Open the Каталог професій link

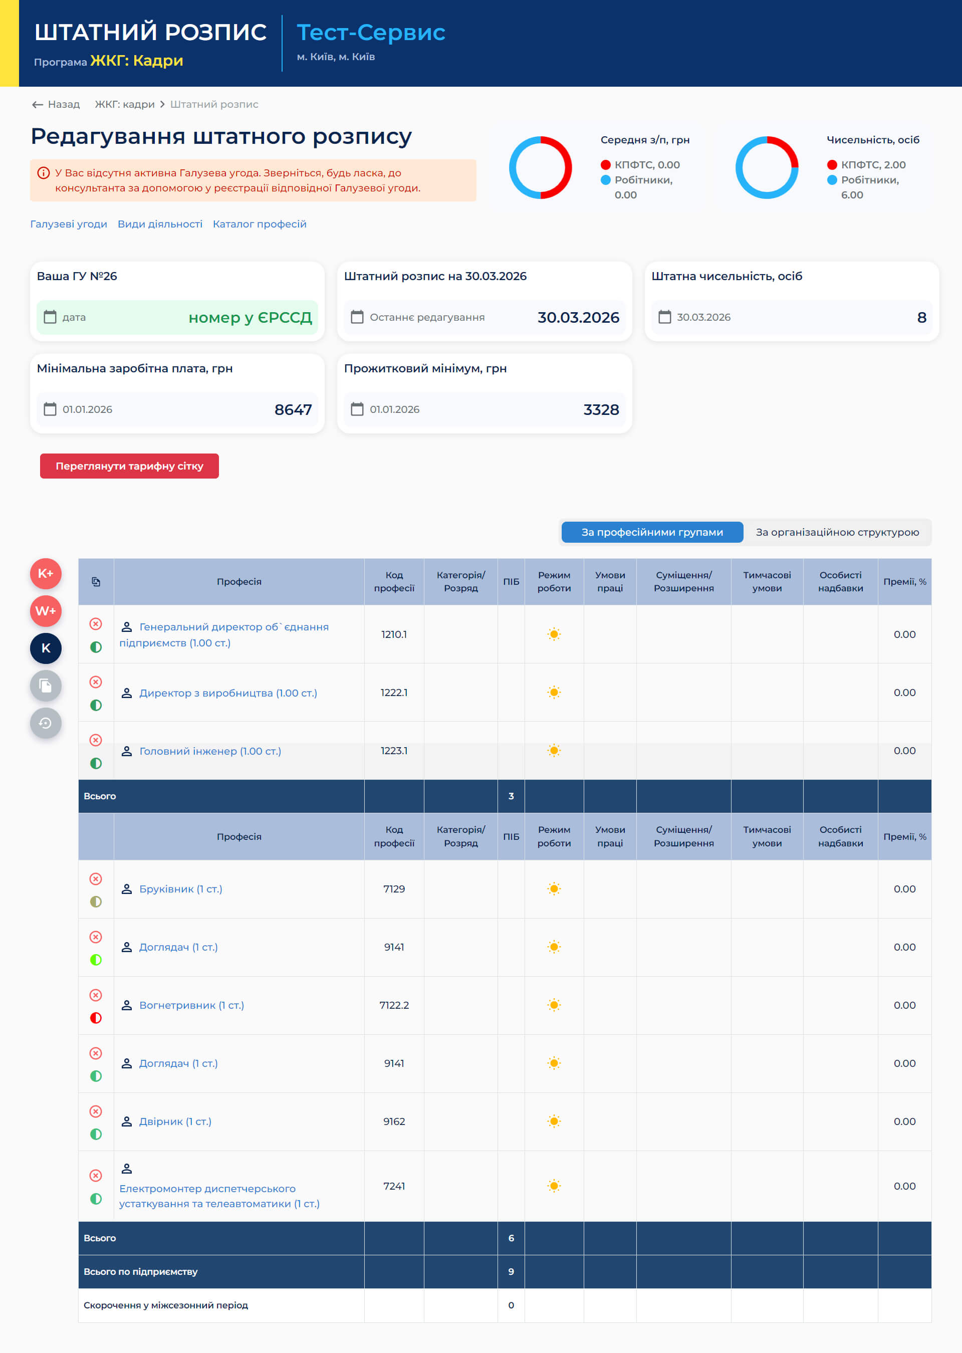[x=260, y=224]
